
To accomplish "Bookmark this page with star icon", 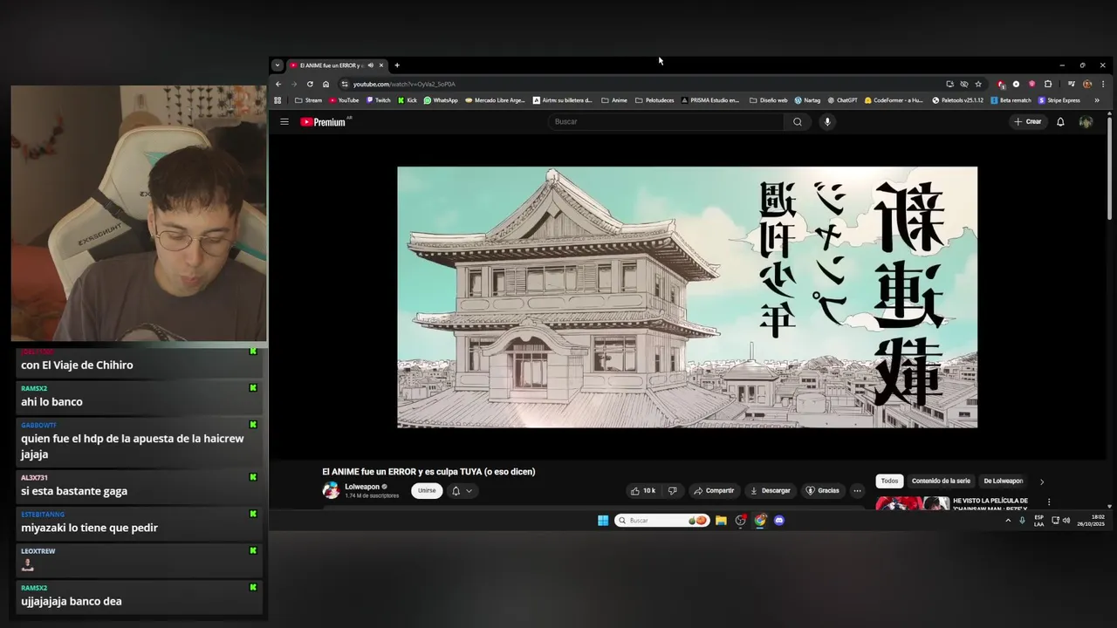I will tap(978, 84).
